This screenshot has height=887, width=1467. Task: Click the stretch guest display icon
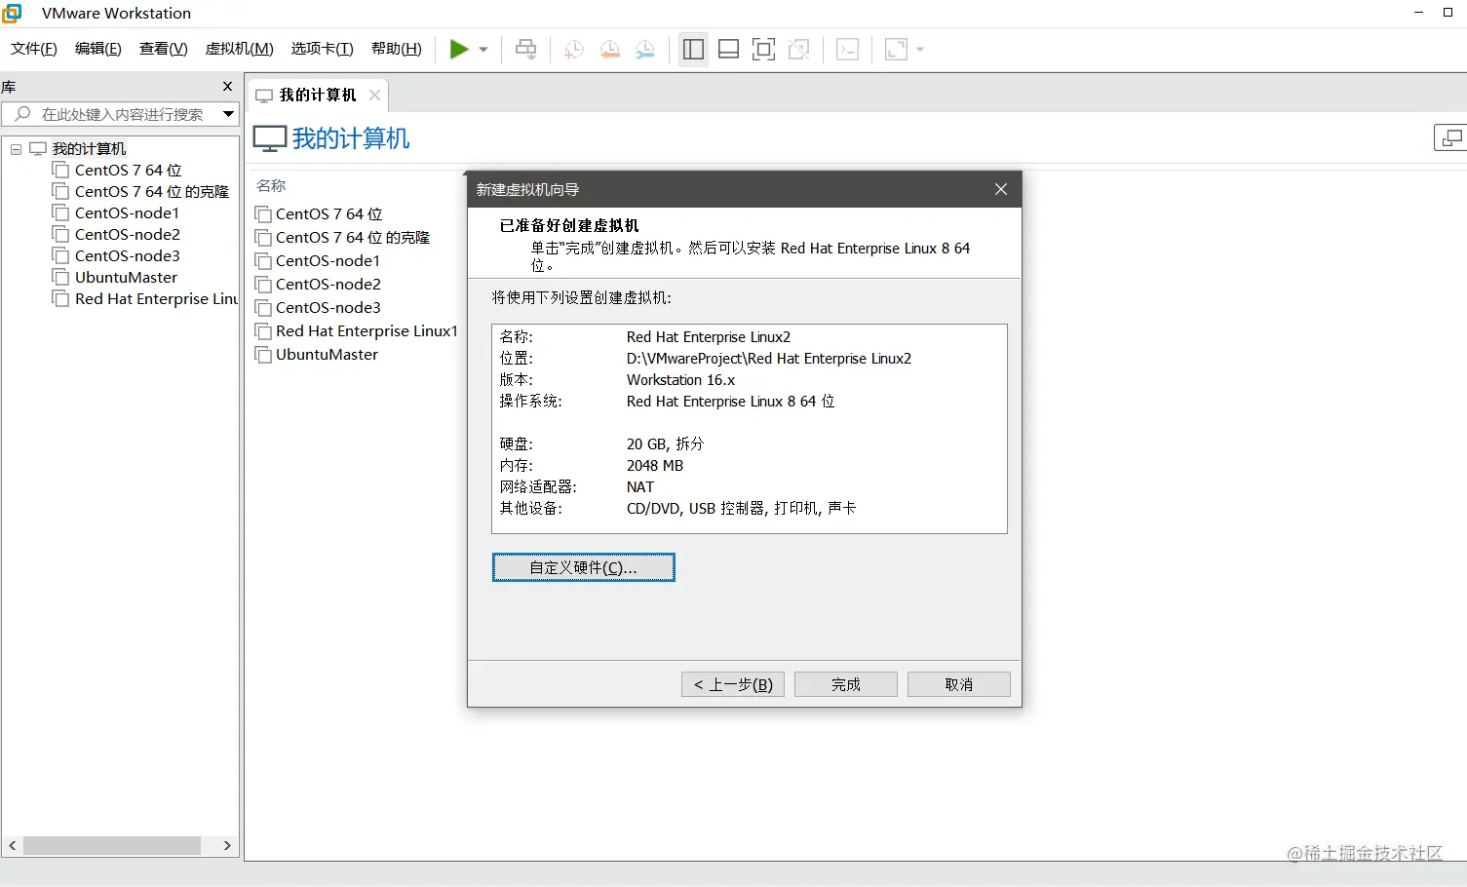896,49
